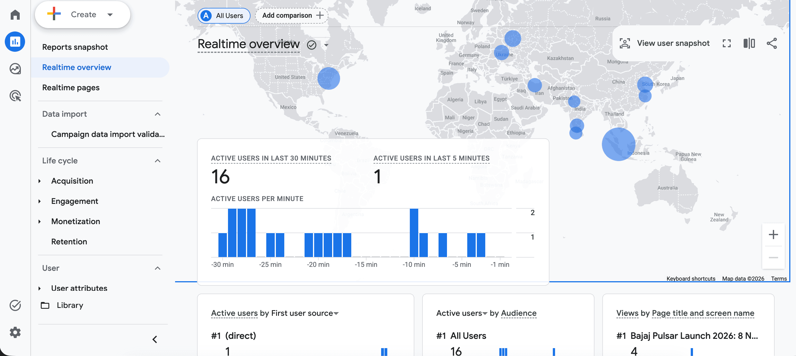Click the Library folder icon

pyautogui.click(x=45, y=305)
